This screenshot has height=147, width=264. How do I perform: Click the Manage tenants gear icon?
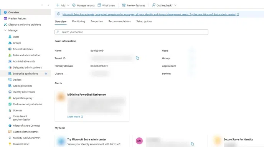[74, 5]
